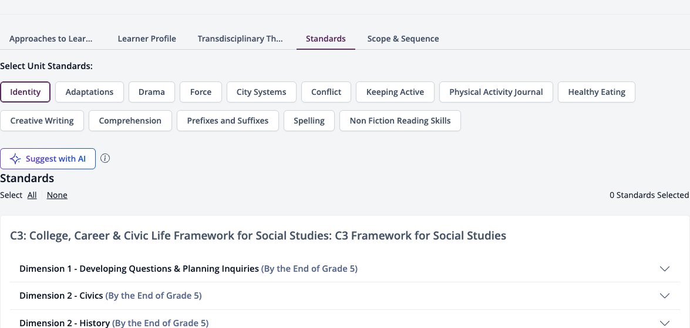Select the Identity unit chip
Viewport: 690px width, 328px height.
[25, 92]
